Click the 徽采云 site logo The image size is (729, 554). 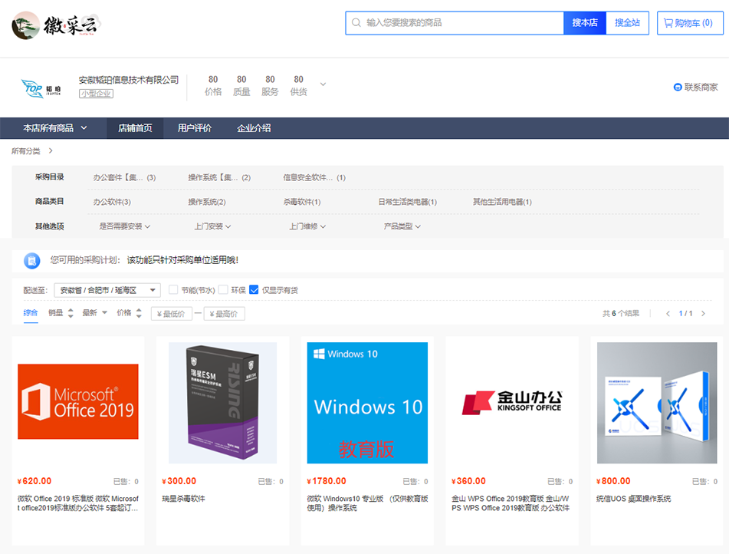coord(56,25)
